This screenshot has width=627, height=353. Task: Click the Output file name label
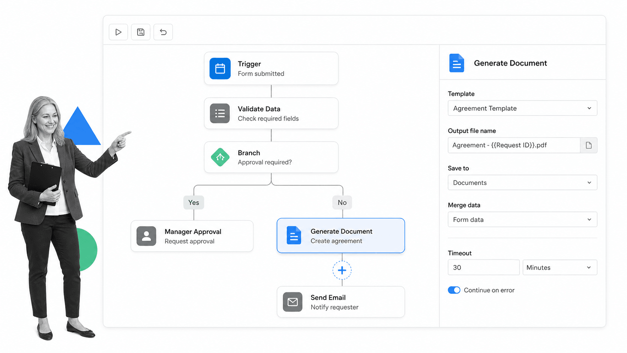click(472, 131)
